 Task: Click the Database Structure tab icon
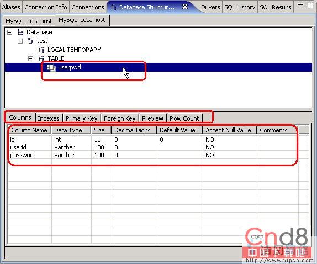pyautogui.click(x=114, y=7)
